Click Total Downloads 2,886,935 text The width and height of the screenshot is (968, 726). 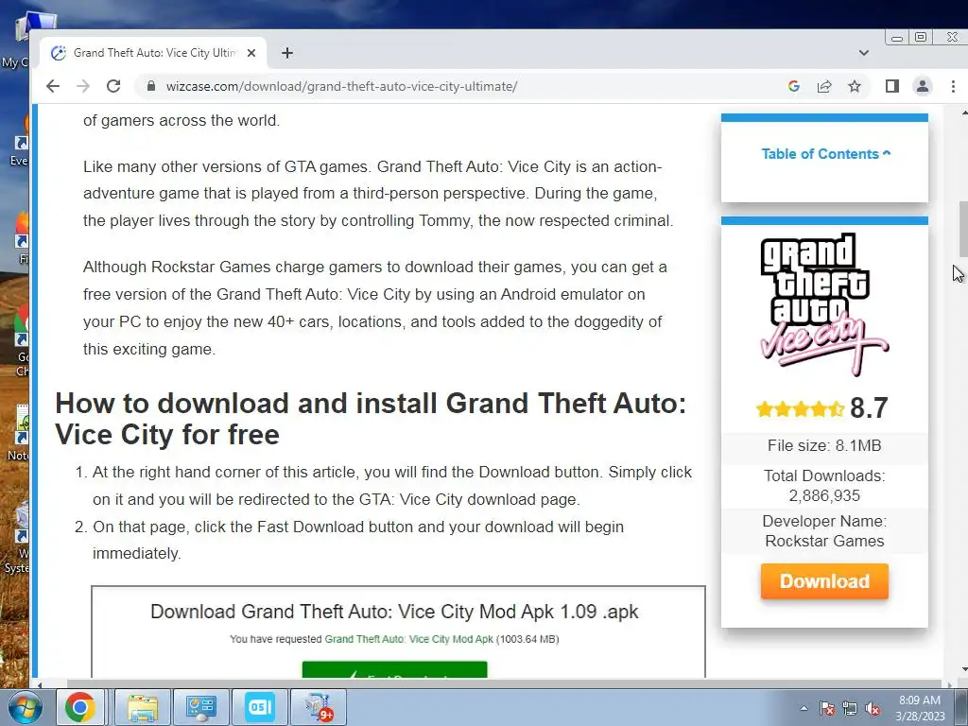pyautogui.click(x=824, y=486)
